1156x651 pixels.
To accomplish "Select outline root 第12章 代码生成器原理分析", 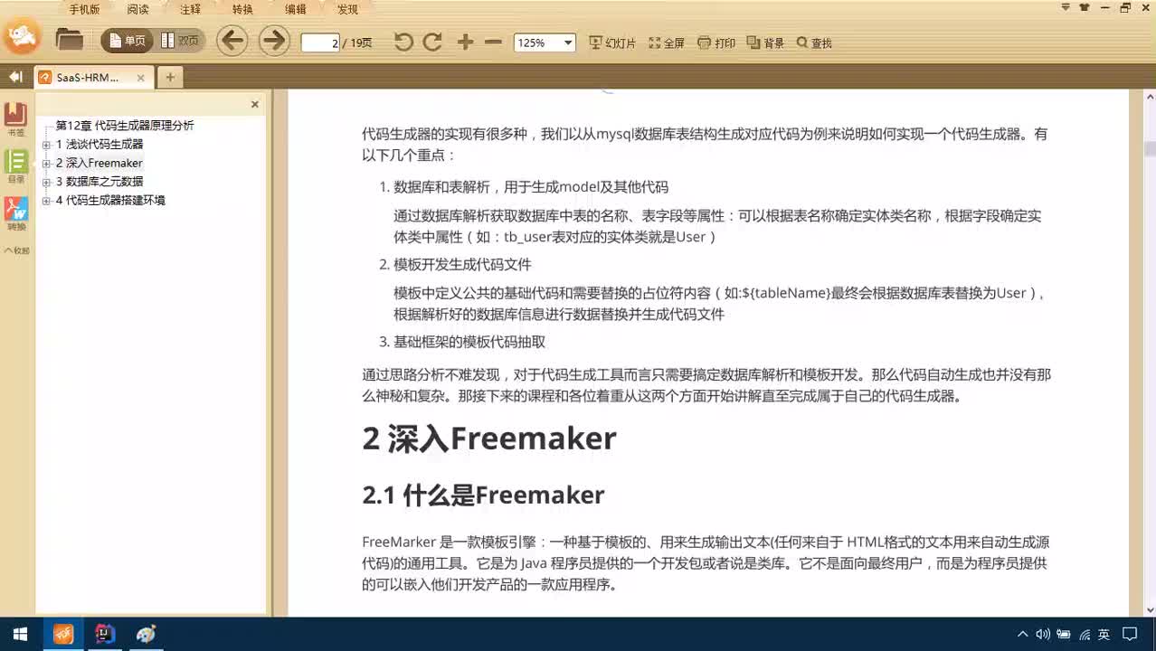I will (x=125, y=126).
